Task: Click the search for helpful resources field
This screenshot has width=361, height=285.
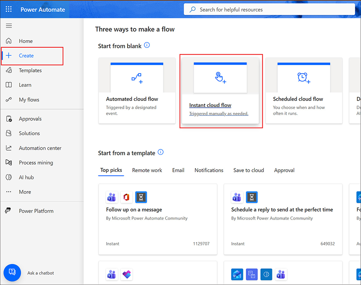Action: pos(270,9)
